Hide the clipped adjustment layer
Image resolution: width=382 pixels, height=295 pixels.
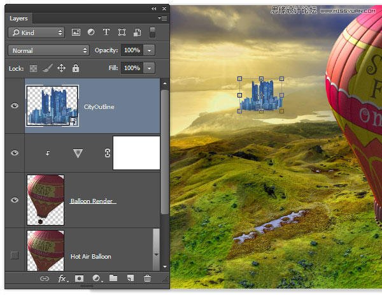15,153
